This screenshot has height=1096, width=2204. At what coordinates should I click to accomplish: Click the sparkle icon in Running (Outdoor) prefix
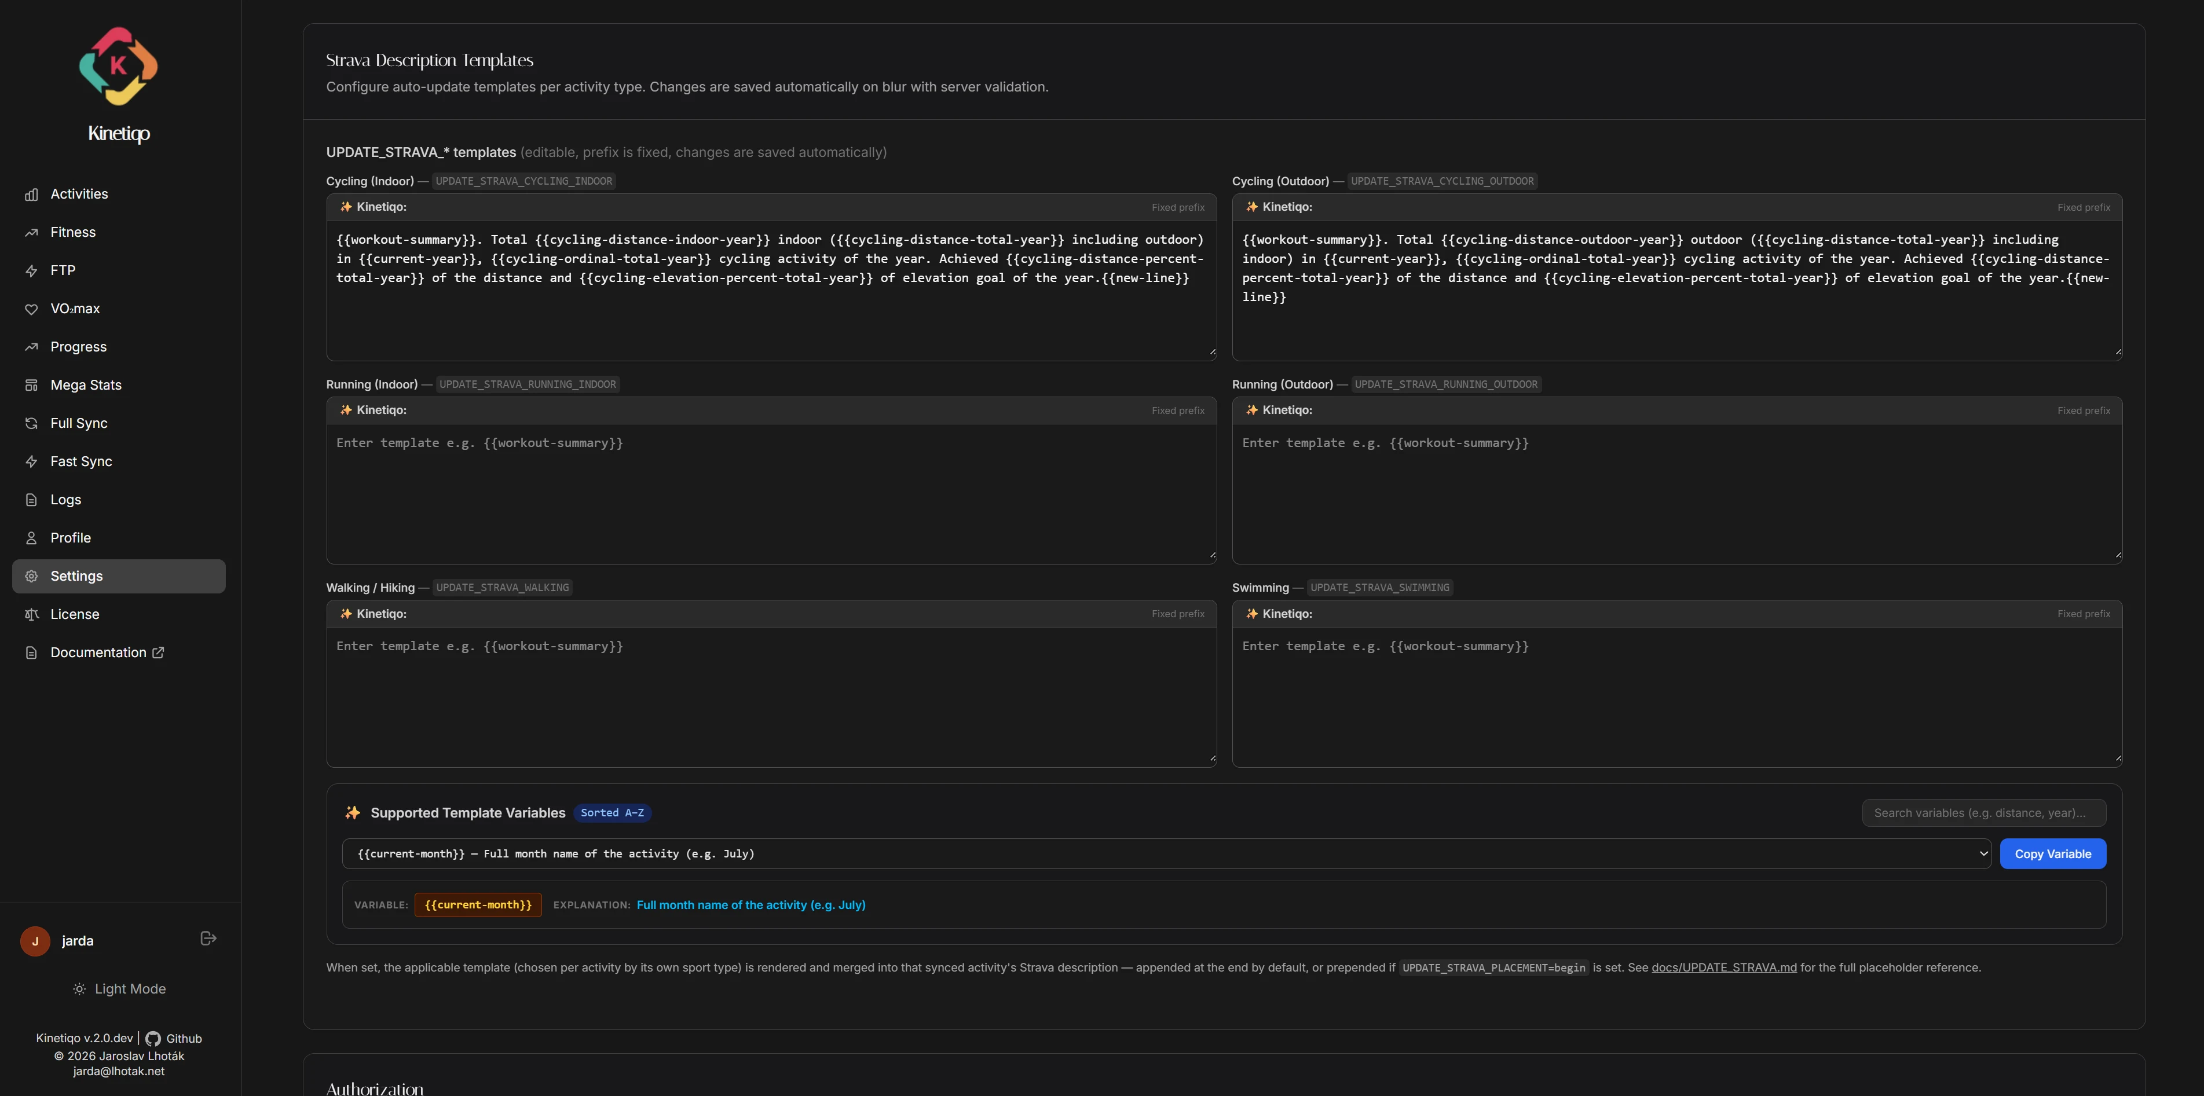pos(1252,410)
